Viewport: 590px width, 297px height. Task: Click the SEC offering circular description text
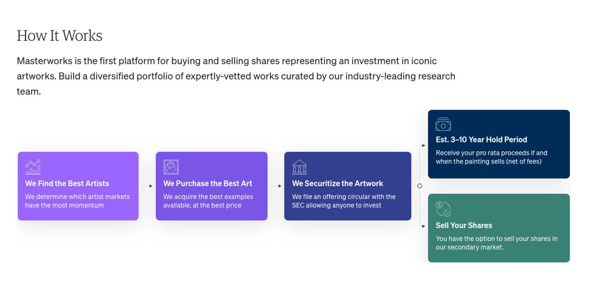coord(344,201)
